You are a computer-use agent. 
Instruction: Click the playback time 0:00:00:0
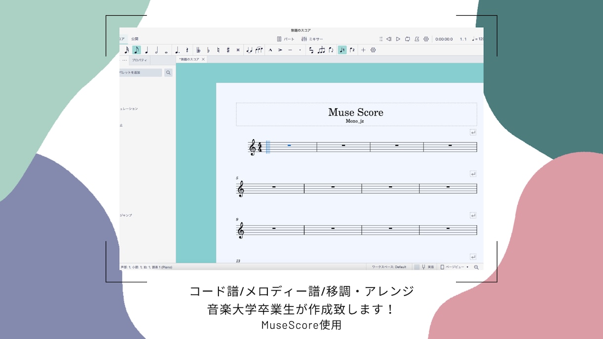point(444,39)
